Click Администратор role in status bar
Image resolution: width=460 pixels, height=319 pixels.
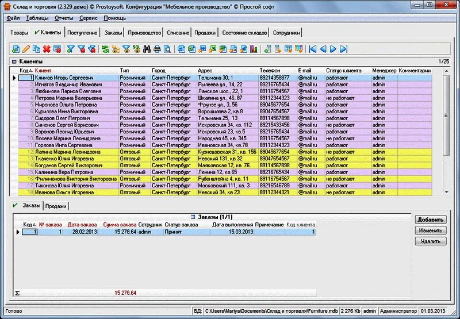point(398,311)
